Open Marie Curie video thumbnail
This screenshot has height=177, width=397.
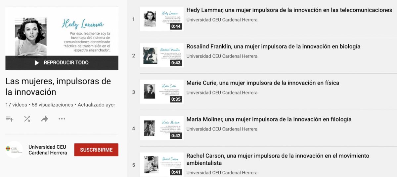coord(162,92)
